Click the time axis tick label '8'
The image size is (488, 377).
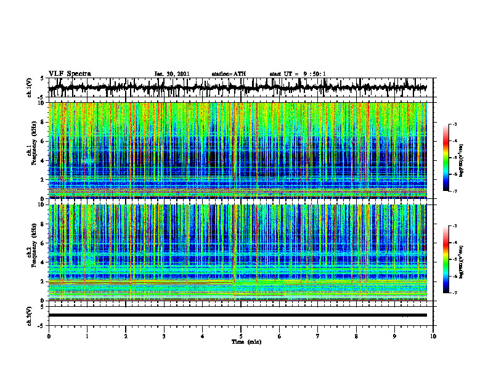coord(356,336)
